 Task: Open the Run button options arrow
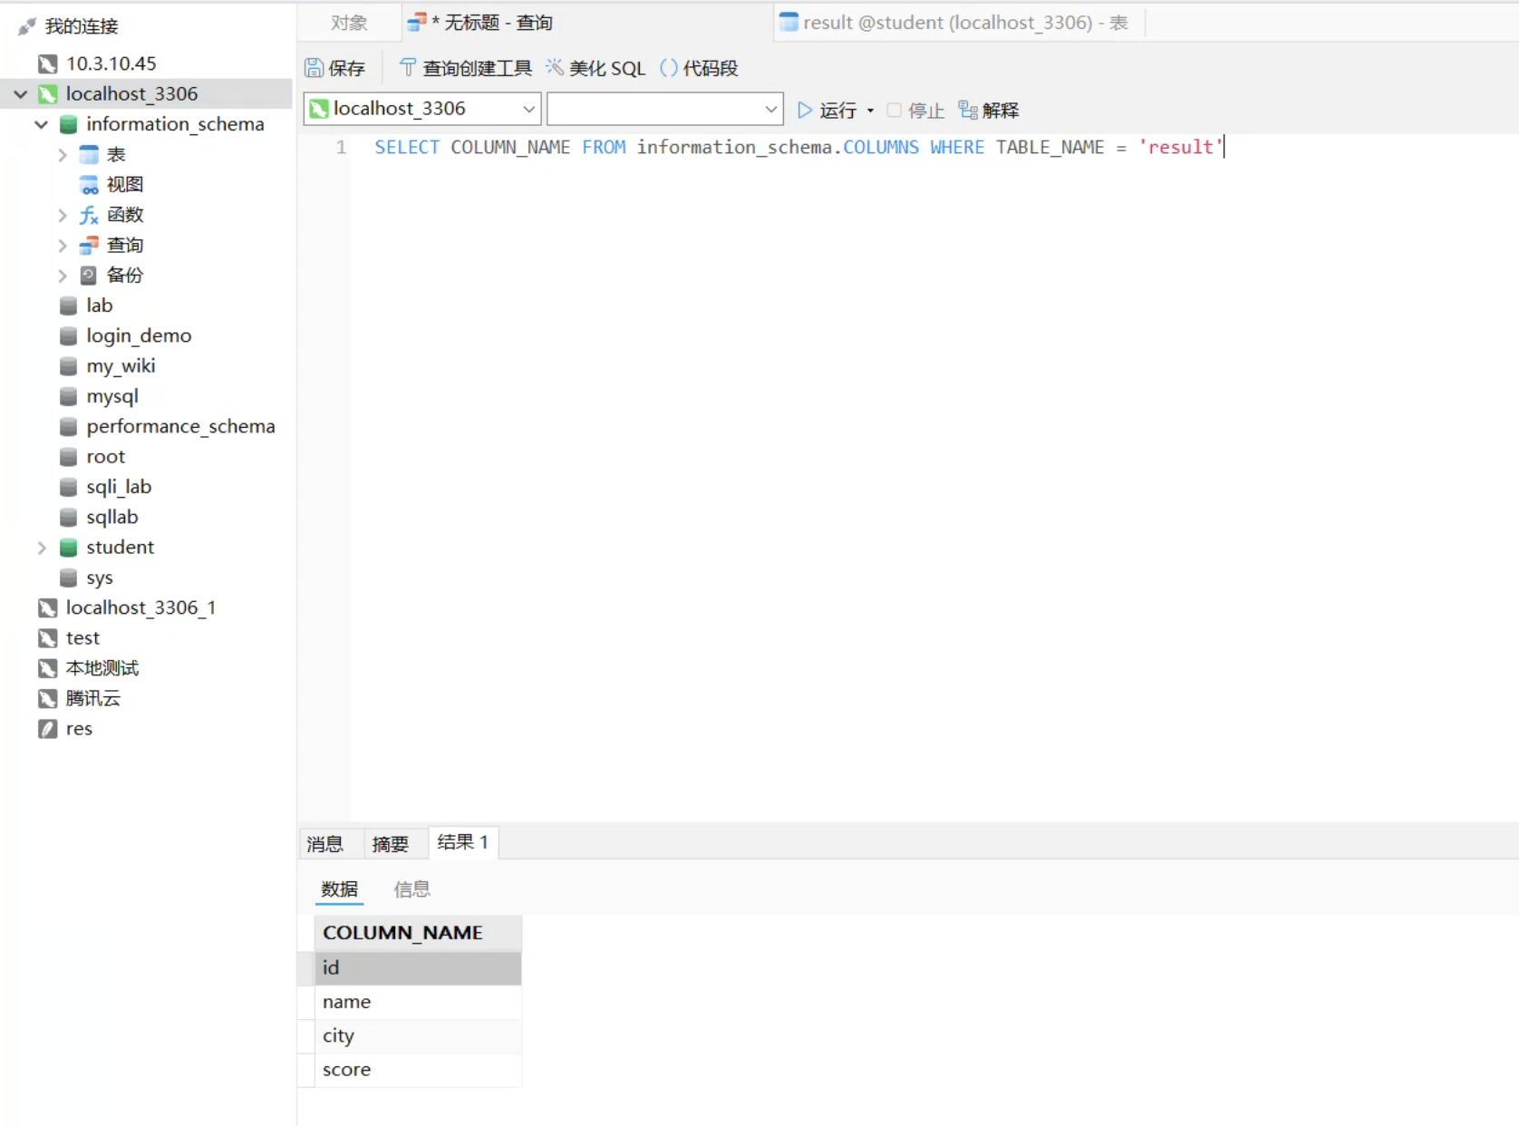(871, 111)
